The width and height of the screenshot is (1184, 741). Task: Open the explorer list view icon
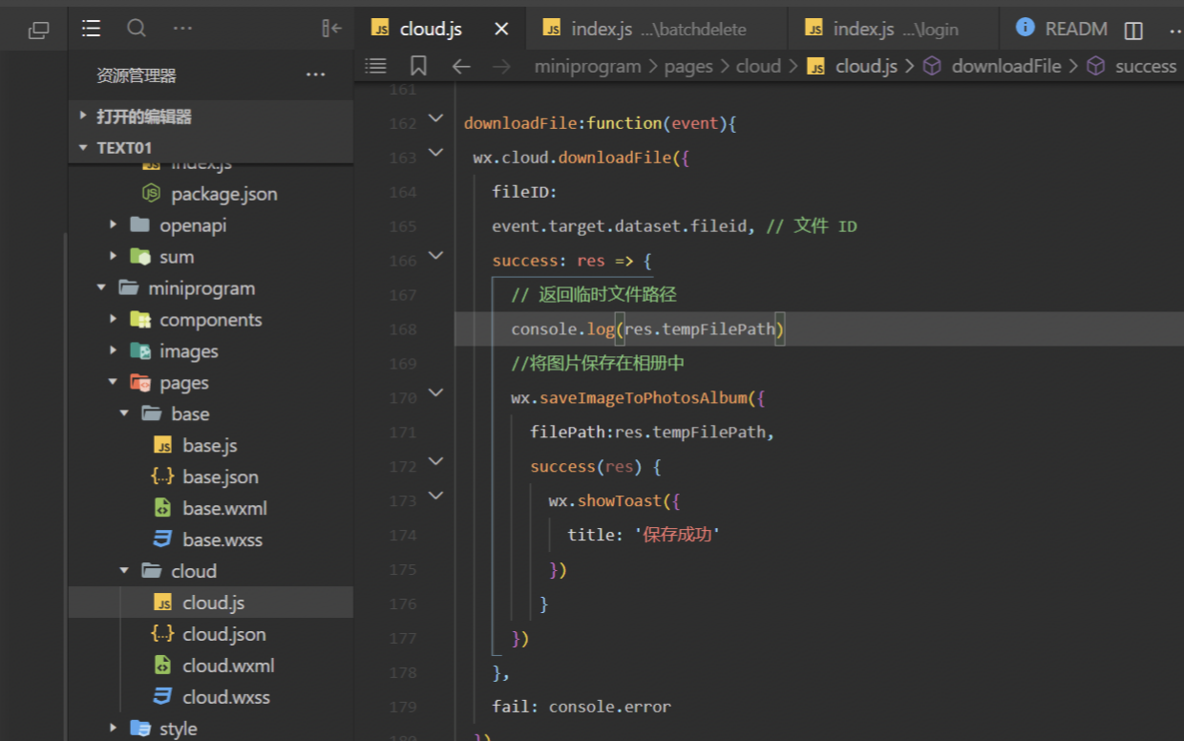(x=91, y=29)
